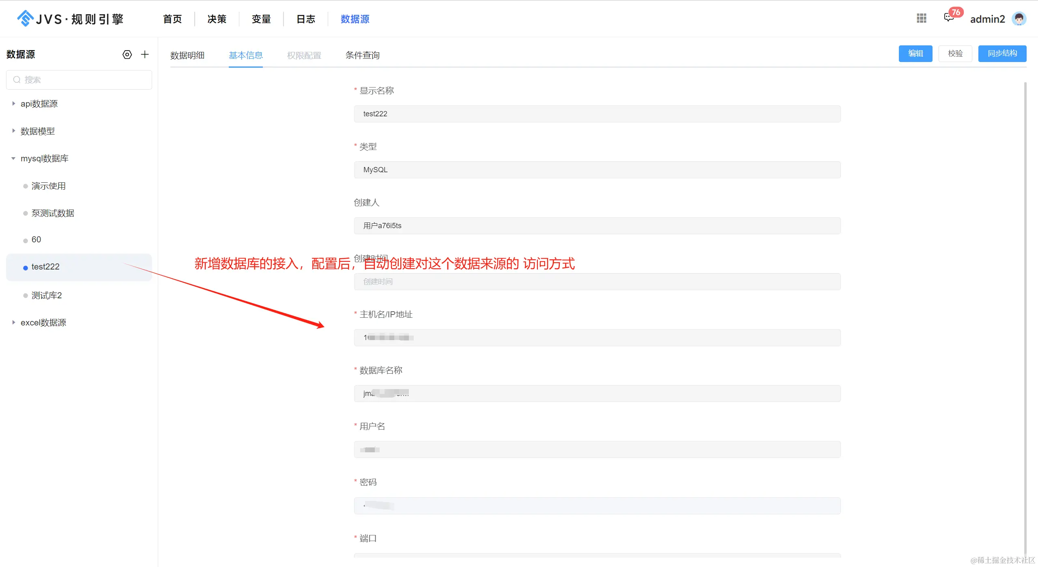Click the 校验 button

(x=955, y=53)
